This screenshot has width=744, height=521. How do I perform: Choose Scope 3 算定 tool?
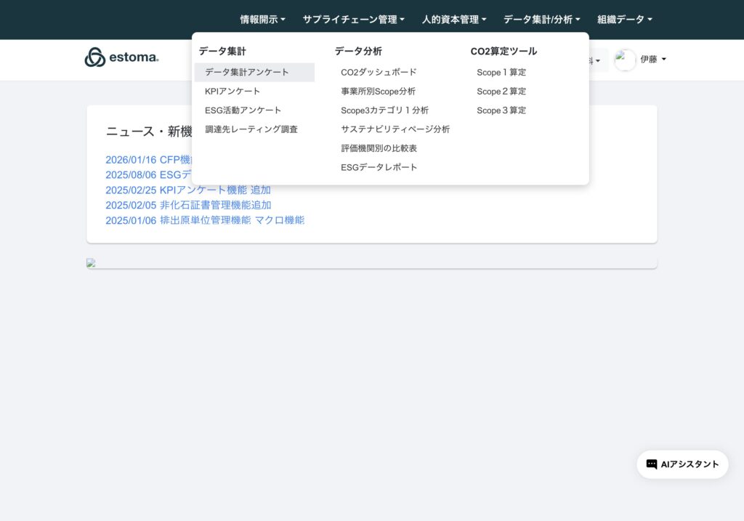501,110
